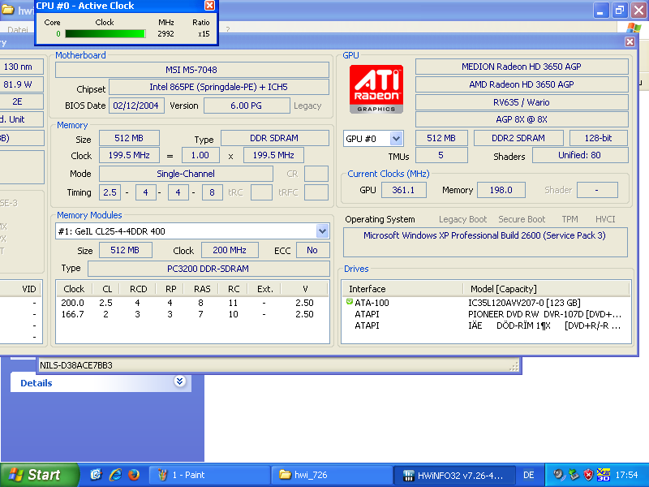649x487 pixels.
Task: Switch to the 1 - Paint taskbar button
Action: [209, 475]
